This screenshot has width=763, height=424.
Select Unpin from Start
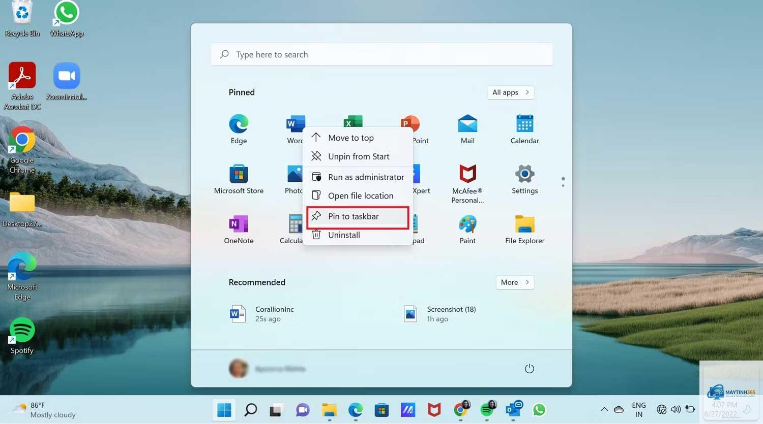coord(358,156)
